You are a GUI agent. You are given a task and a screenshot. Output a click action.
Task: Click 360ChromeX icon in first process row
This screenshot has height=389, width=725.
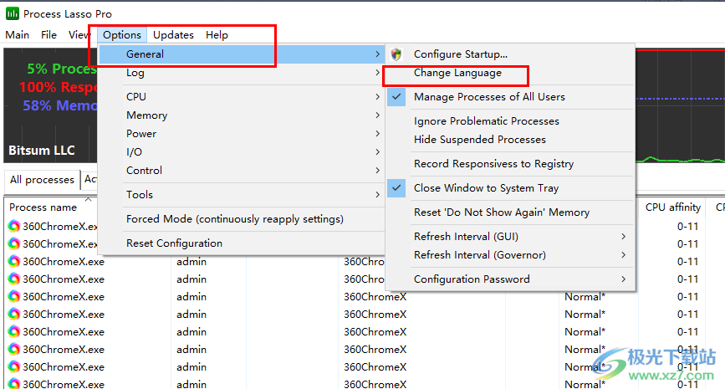[x=14, y=226]
